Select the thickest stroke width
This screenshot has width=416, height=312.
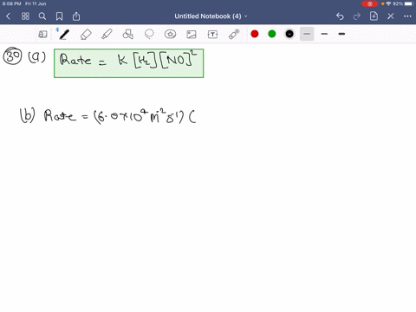(341, 34)
